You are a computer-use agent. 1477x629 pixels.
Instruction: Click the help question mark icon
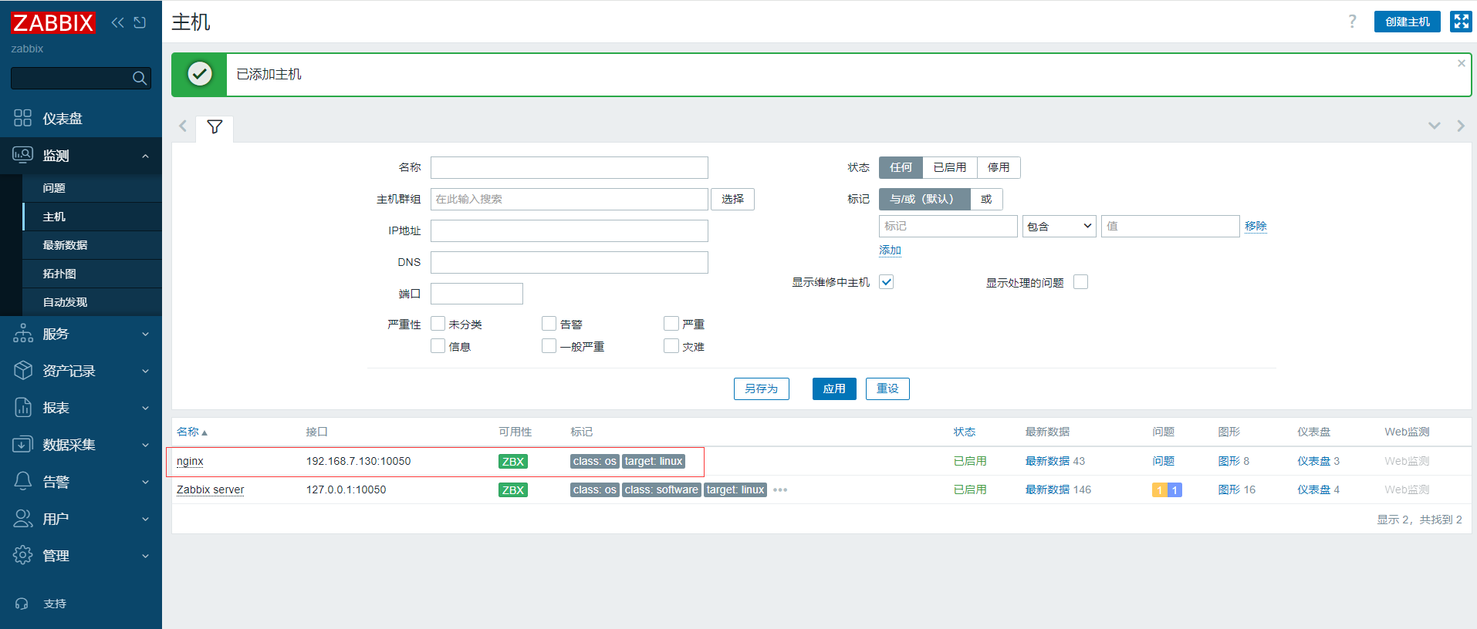click(x=1352, y=22)
